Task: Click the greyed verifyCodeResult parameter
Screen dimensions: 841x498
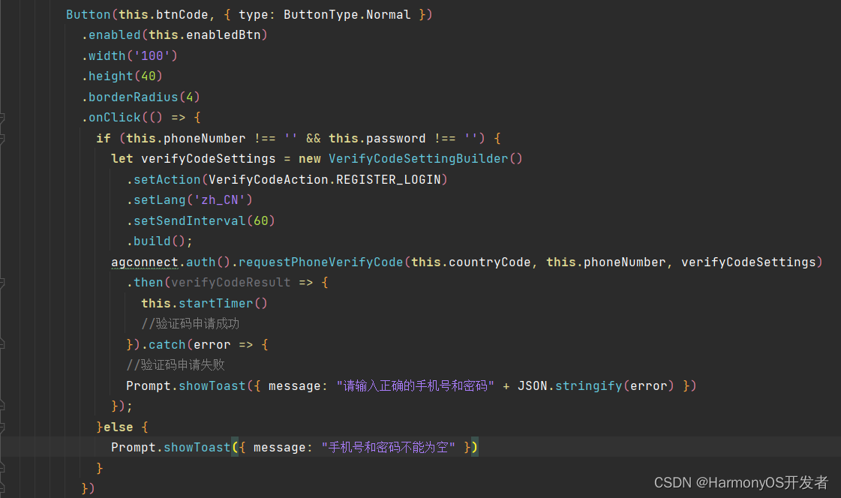Action: (x=230, y=283)
